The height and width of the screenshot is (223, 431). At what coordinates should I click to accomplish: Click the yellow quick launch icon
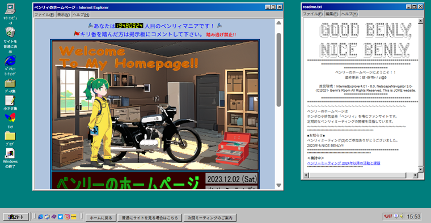tap(73, 217)
